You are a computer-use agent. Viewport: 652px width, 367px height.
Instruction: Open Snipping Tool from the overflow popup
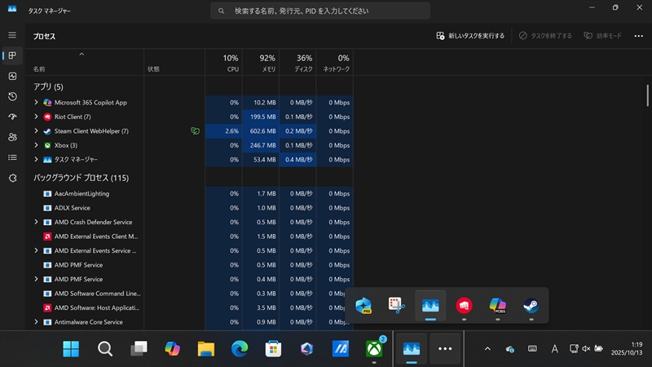coord(397,306)
